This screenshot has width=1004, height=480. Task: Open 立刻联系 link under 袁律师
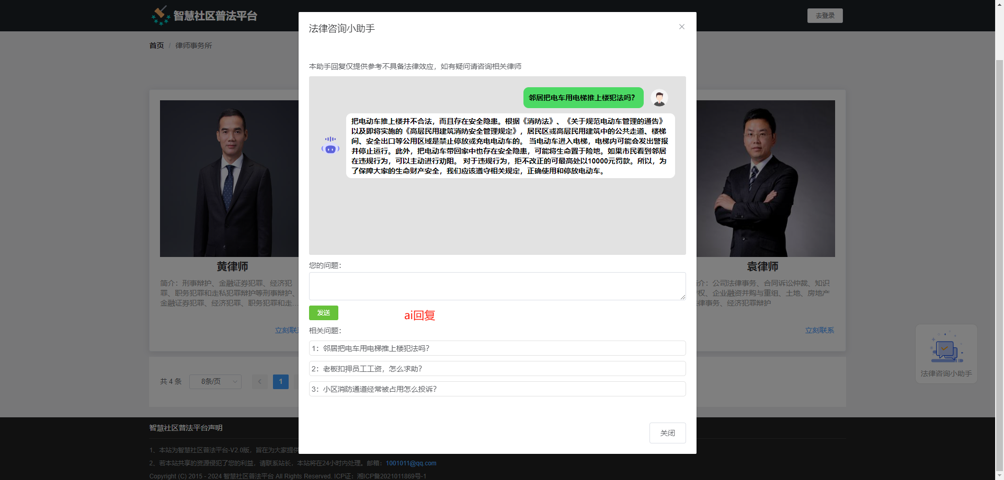coord(819,330)
